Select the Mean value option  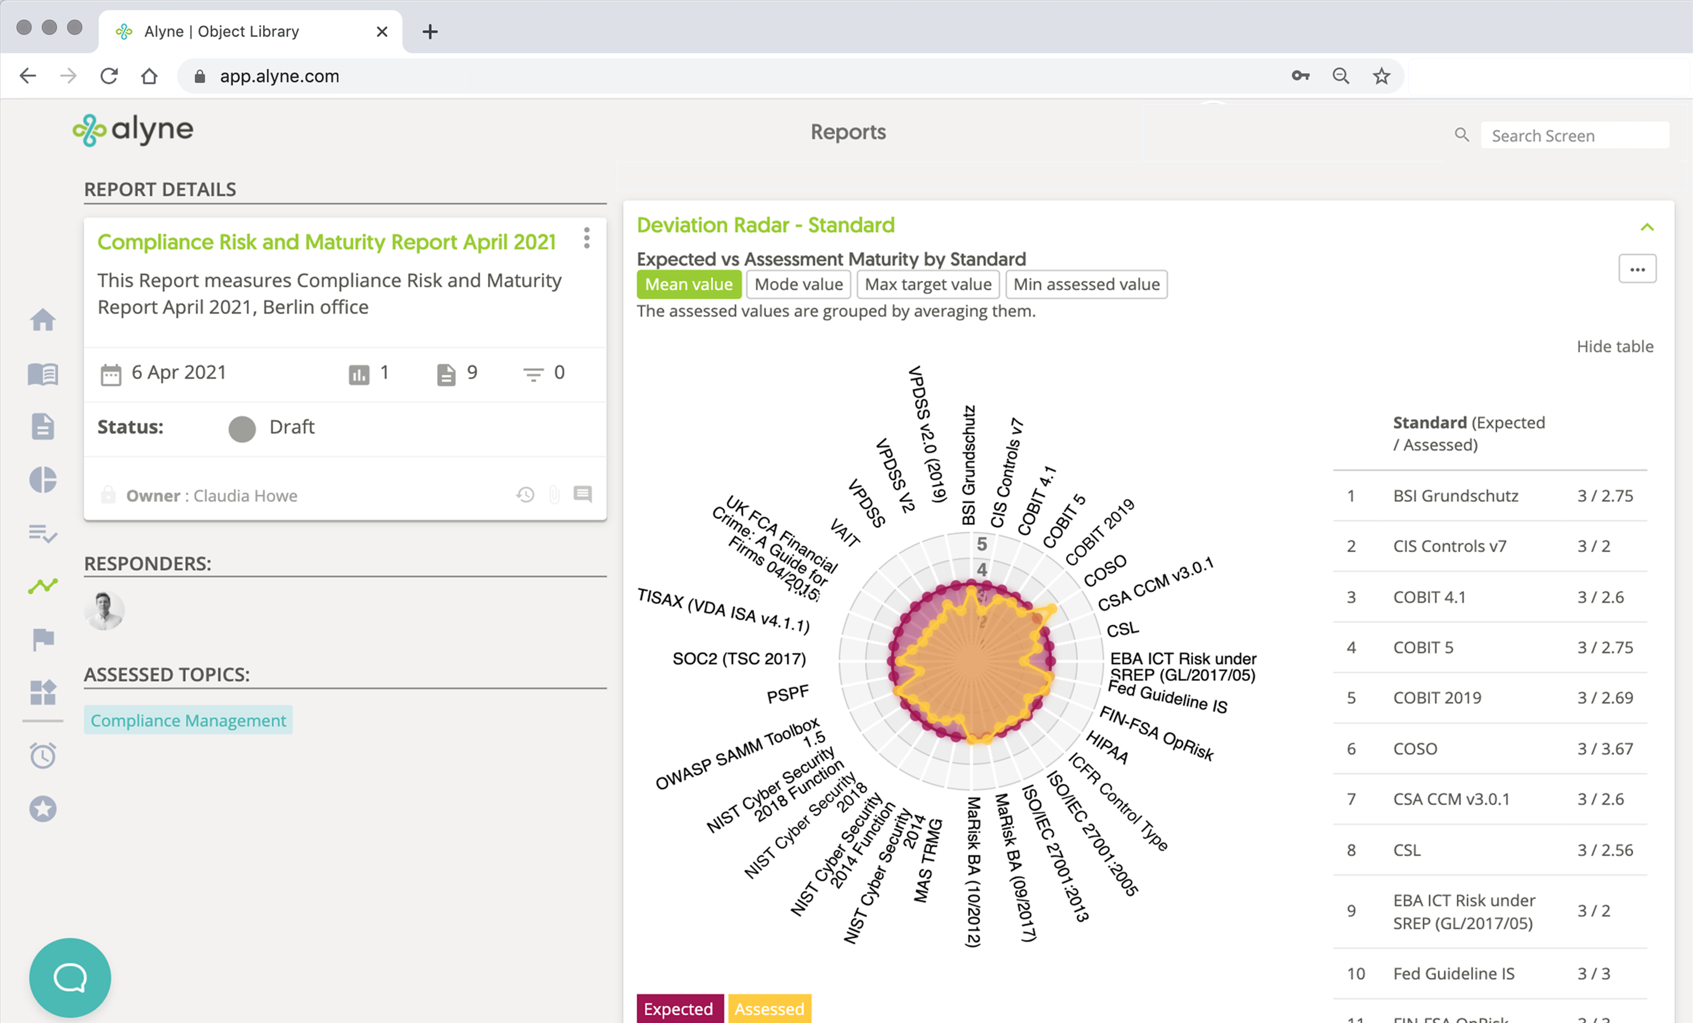(689, 284)
